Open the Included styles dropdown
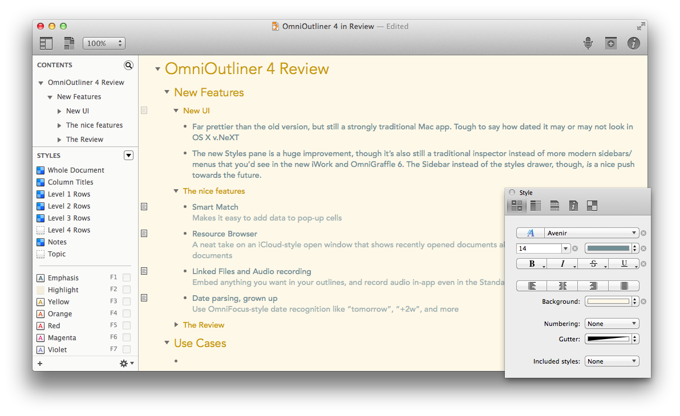 (x=612, y=361)
